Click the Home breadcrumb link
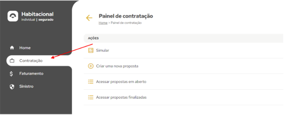The image size is (284, 115). 103,23
